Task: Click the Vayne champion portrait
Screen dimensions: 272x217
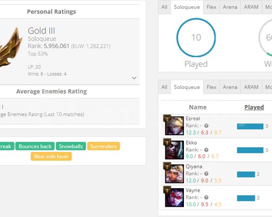Action: (x=175, y=197)
